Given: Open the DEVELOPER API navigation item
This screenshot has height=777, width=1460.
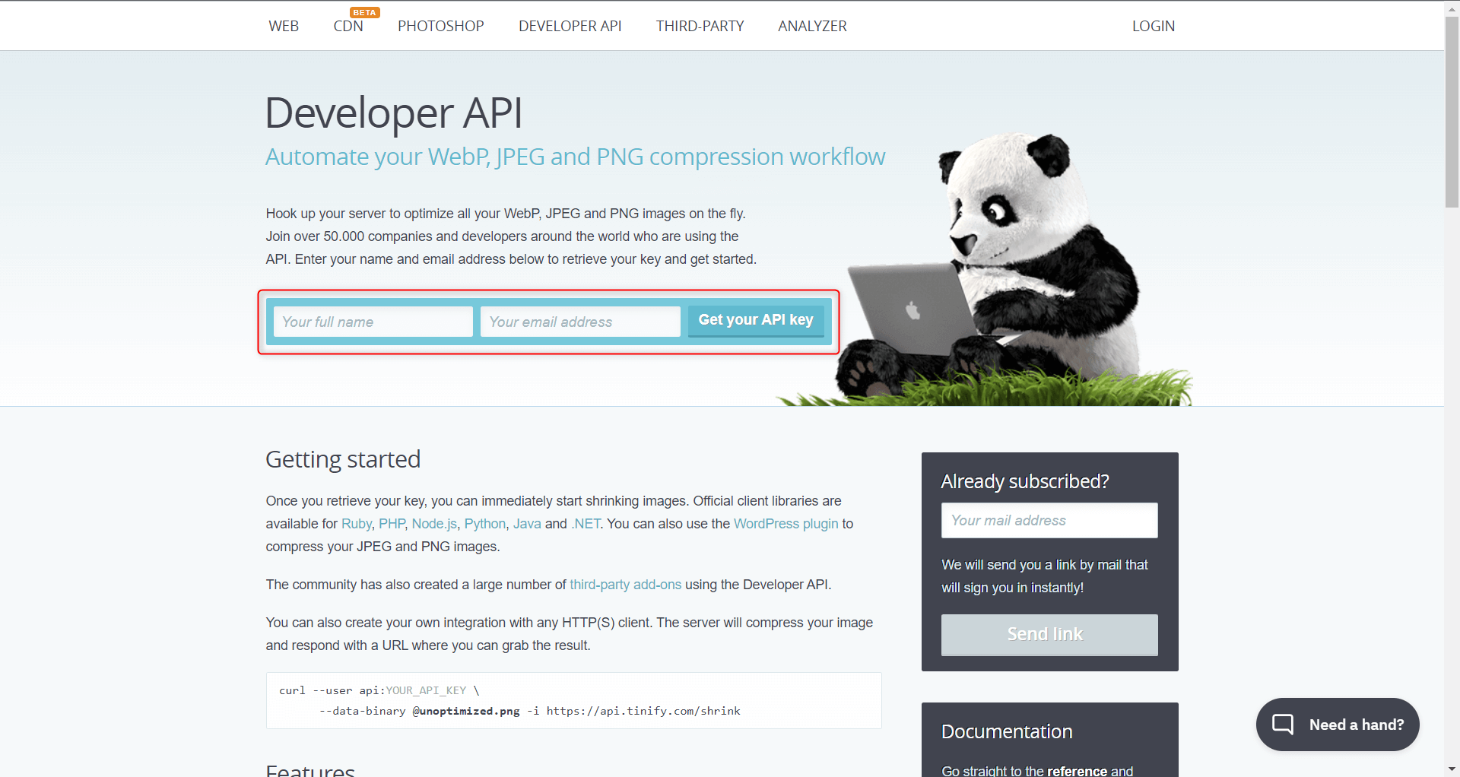Looking at the screenshot, I should pyautogui.click(x=570, y=26).
